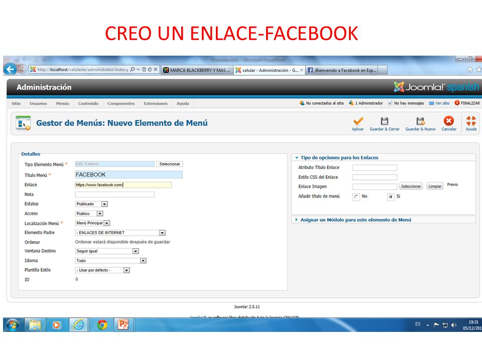This screenshot has width=482, height=361.
Task: Click the stop loading X in address bar
Action: tap(156, 70)
